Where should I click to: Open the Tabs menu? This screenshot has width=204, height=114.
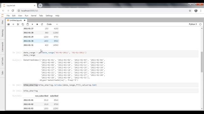click(41, 16)
